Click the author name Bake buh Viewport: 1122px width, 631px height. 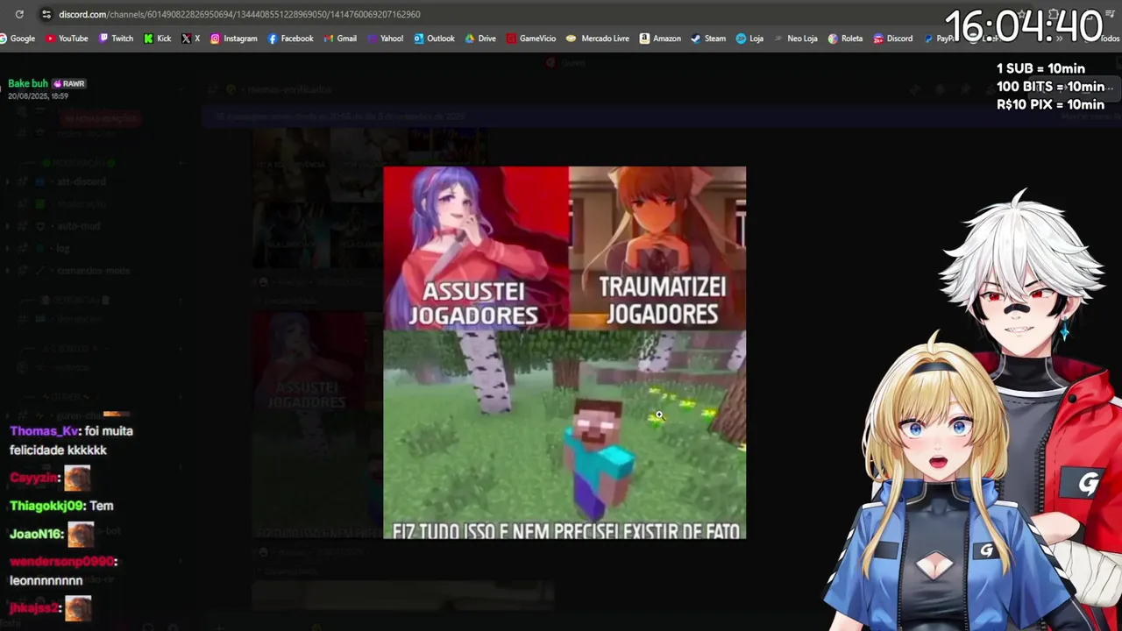point(28,83)
